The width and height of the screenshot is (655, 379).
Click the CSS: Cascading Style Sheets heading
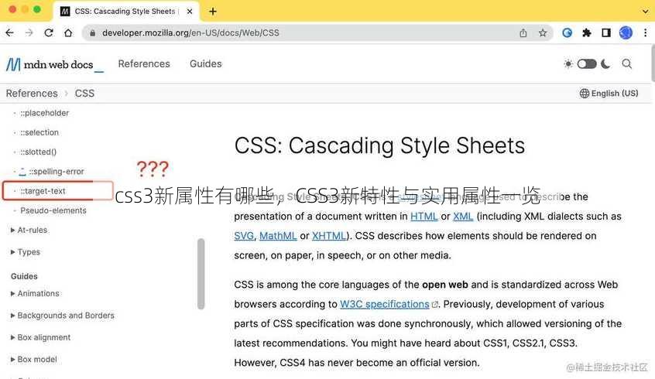[x=379, y=145]
